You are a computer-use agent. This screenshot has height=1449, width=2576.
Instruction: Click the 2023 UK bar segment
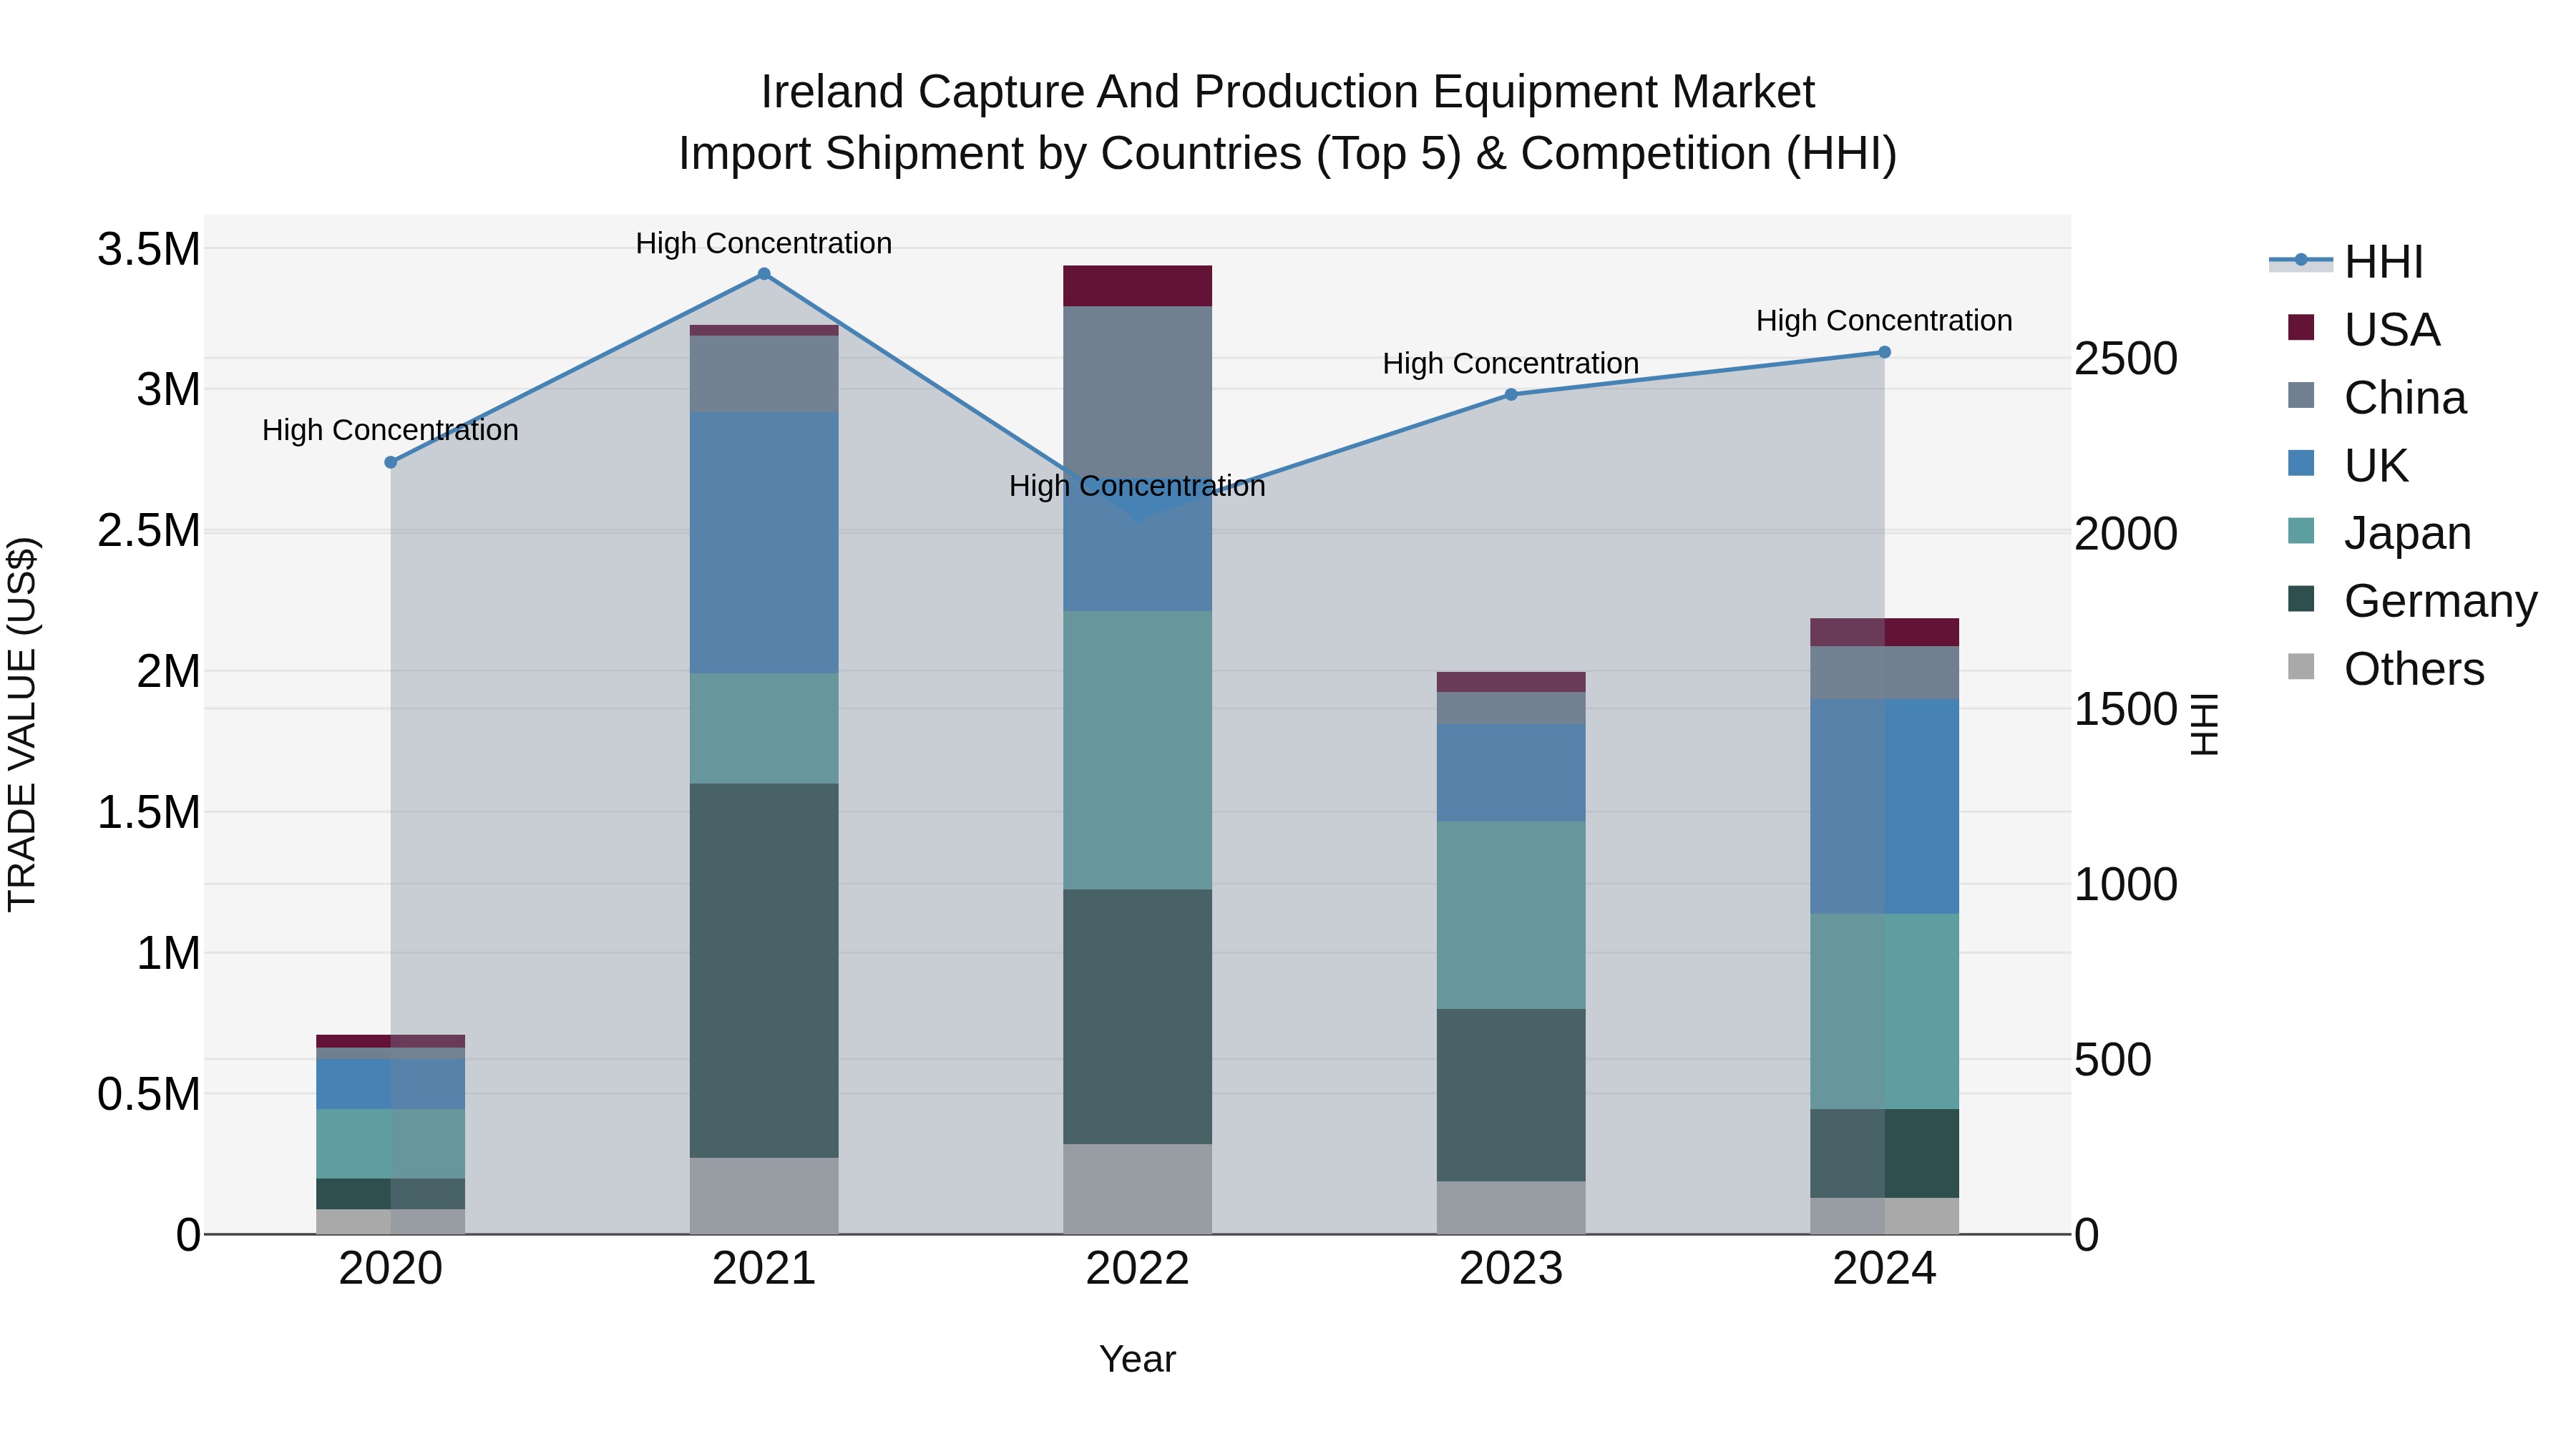(1511, 773)
